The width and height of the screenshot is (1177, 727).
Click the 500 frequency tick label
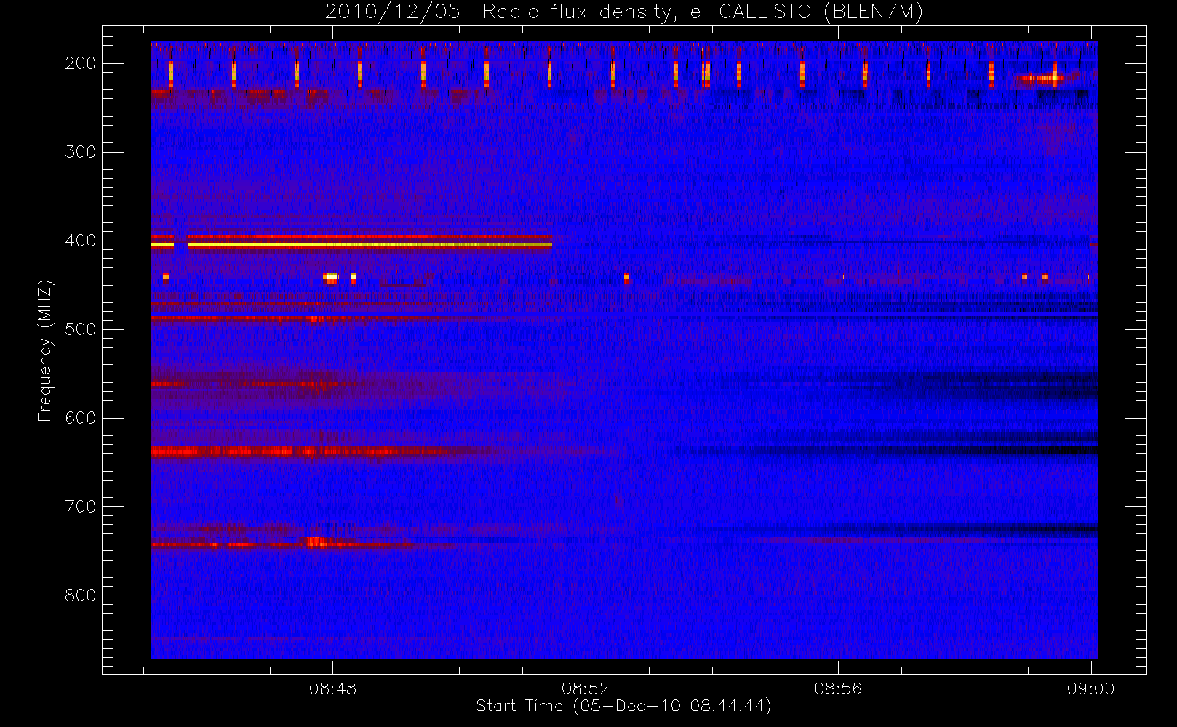80,329
